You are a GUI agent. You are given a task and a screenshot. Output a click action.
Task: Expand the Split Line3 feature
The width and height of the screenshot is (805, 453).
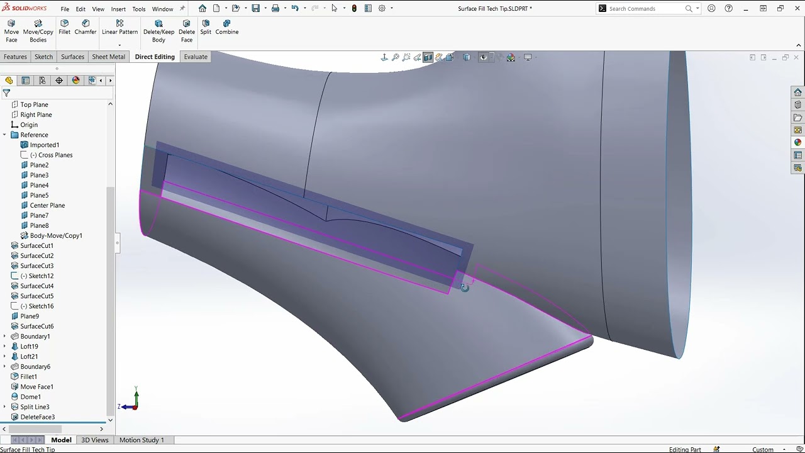point(5,406)
